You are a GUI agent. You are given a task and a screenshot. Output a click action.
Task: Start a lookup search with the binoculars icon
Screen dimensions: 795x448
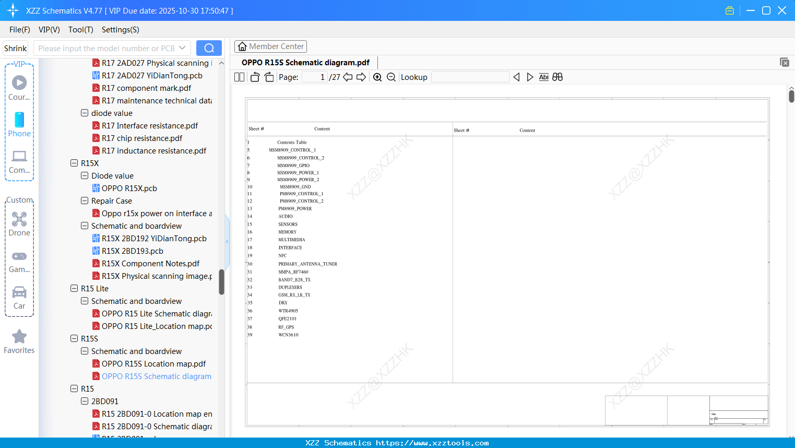click(557, 77)
